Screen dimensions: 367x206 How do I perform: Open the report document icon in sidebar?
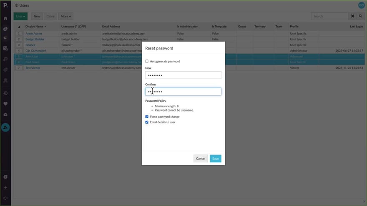click(x=5, y=48)
